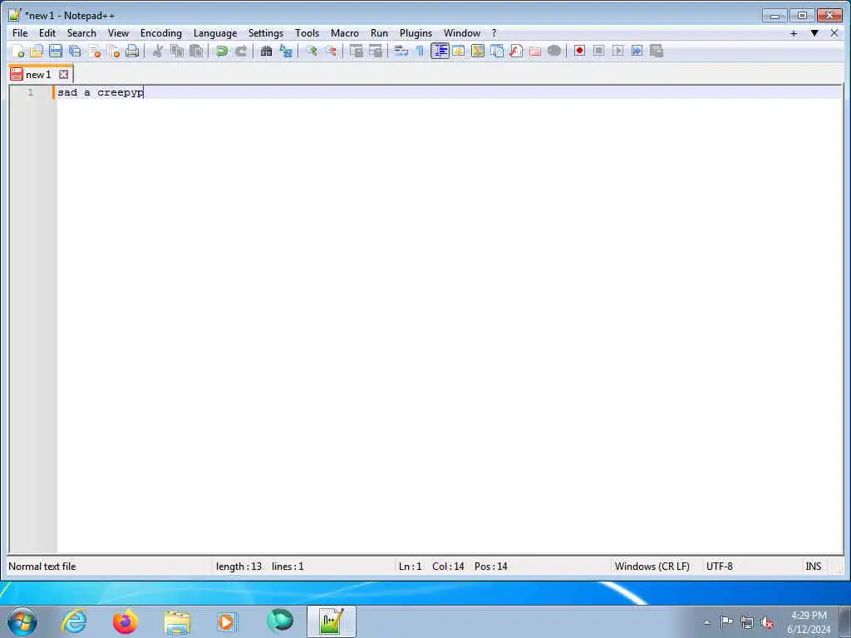This screenshot has width=851, height=638.
Task: Open the Macro menu
Action: pos(345,33)
